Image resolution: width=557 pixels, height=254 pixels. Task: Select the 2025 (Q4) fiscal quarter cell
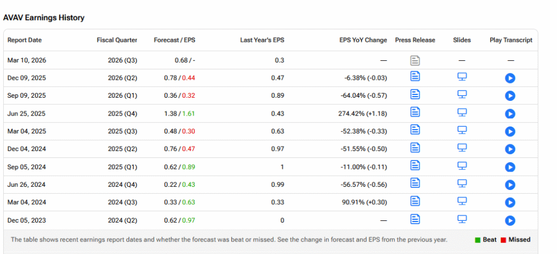122,114
